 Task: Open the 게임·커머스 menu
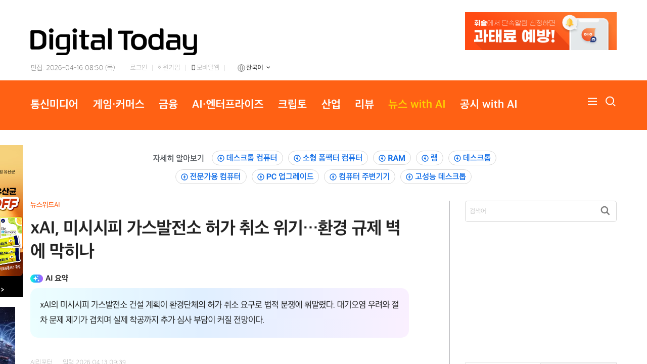[119, 104]
